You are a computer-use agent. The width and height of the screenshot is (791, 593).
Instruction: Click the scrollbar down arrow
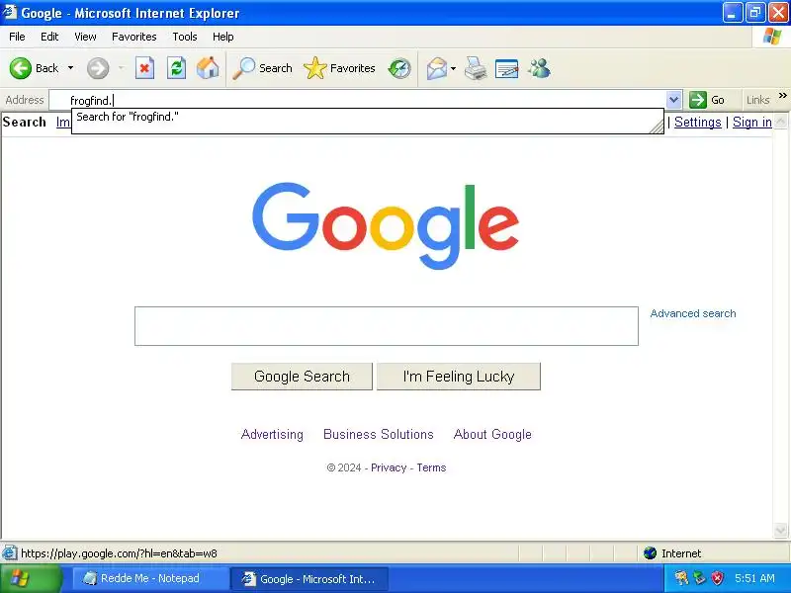[780, 530]
